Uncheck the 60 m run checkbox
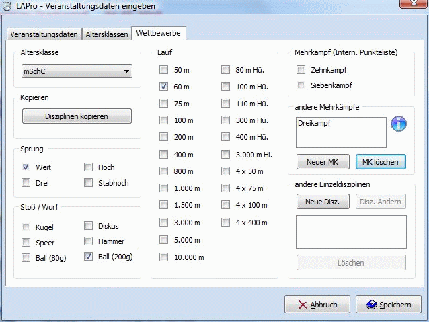 point(164,87)
